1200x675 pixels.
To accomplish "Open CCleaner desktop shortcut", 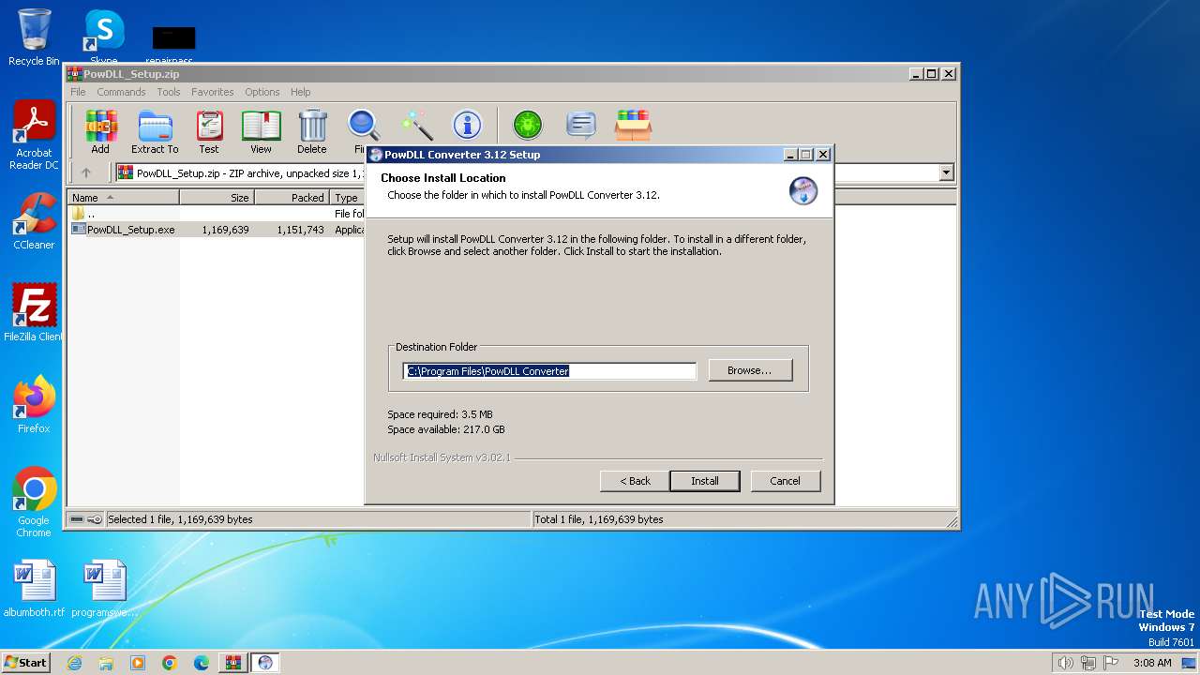I will (34, 221).
